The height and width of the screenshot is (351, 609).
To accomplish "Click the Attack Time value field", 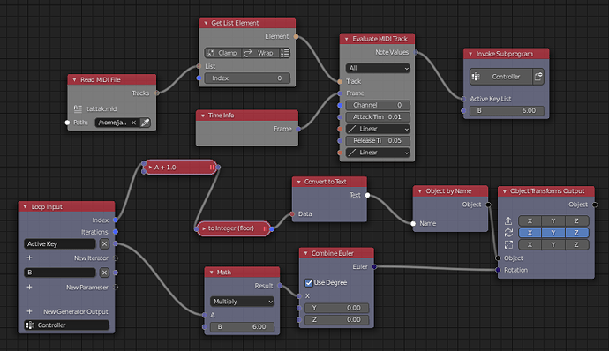I will [x=378, y=117].
